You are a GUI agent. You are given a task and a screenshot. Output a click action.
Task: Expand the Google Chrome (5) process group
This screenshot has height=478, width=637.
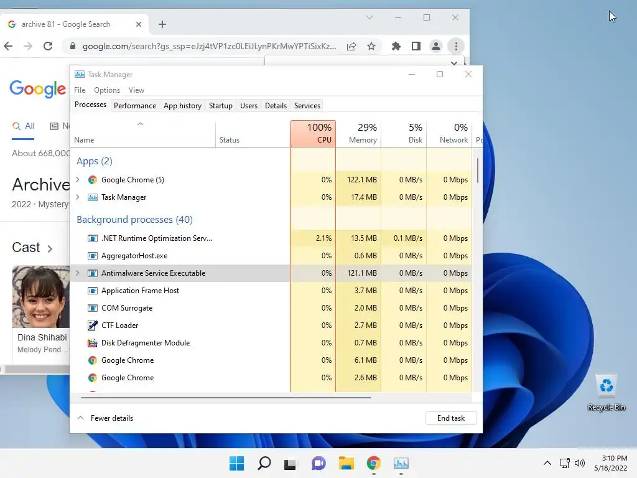pyautogui.click(x=78, y=180)
